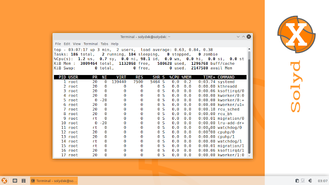This screenshot has width=329, height=185.
Task: Click the 186 total tasks value
Action: [x=74, y=54]
